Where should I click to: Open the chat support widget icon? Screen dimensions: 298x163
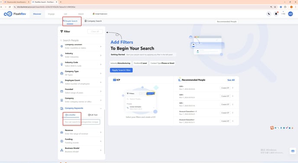click(293, 151)
